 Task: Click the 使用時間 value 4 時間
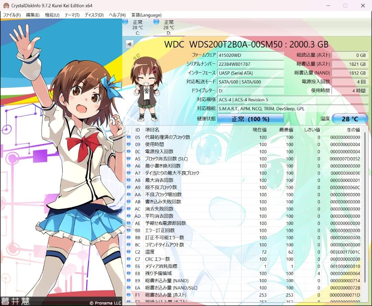[350, 91]
